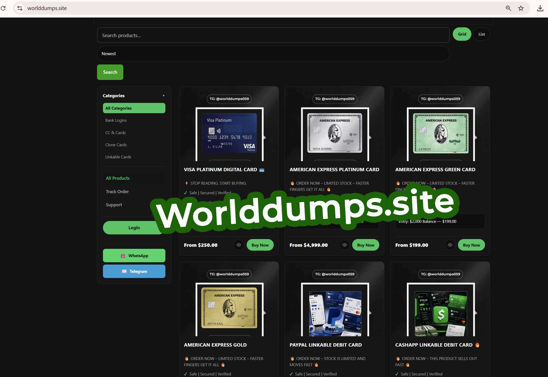Open the PAYPAL LINKABLE DEBIT CARD title
This screenshot has width=548, height=377.
[326, 345]
